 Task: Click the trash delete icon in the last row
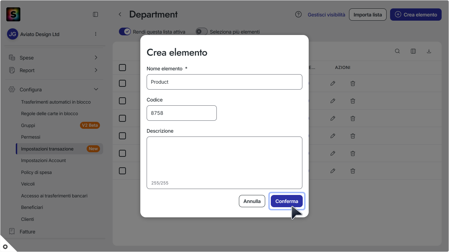(x=353, y=171)
